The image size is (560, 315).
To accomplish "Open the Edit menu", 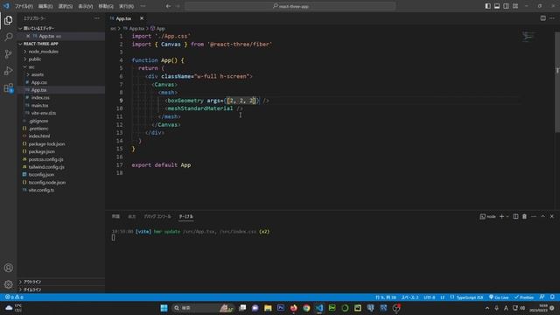I will coord(45,6).
